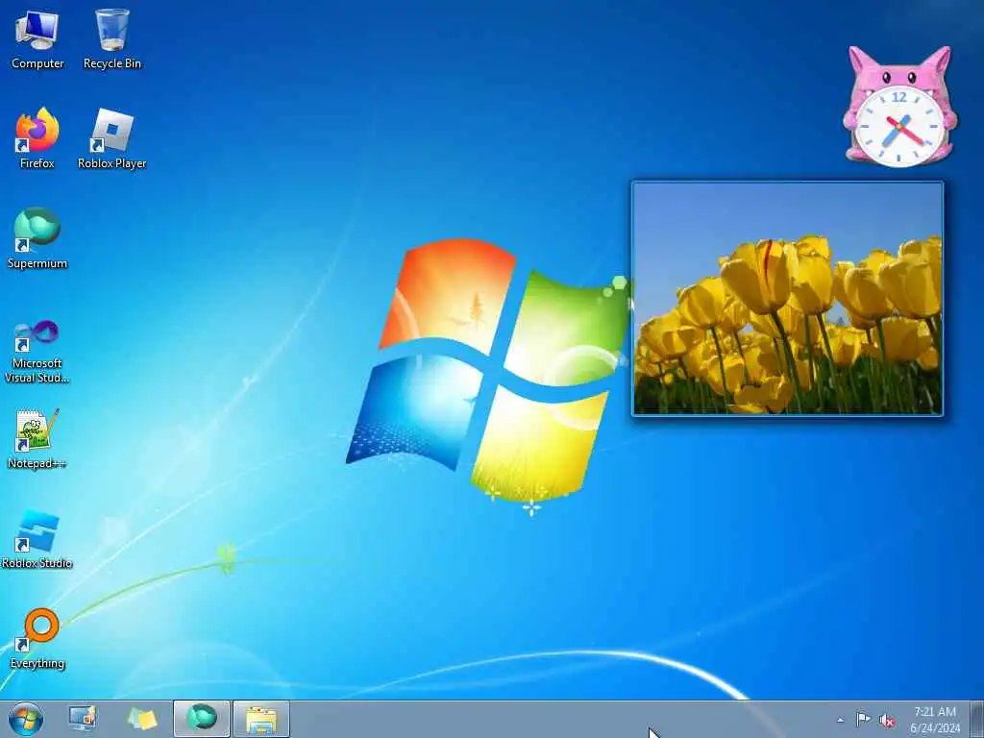Select the Microsoft Visual Studio shortcut
The width and height of the screenshot is (984, 738).
pos(37,351)
